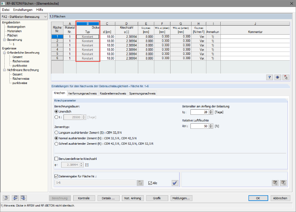Screen dimensions: 296x212
Task: Open the Einstellungen menu
Action: (x=23, y=10)
